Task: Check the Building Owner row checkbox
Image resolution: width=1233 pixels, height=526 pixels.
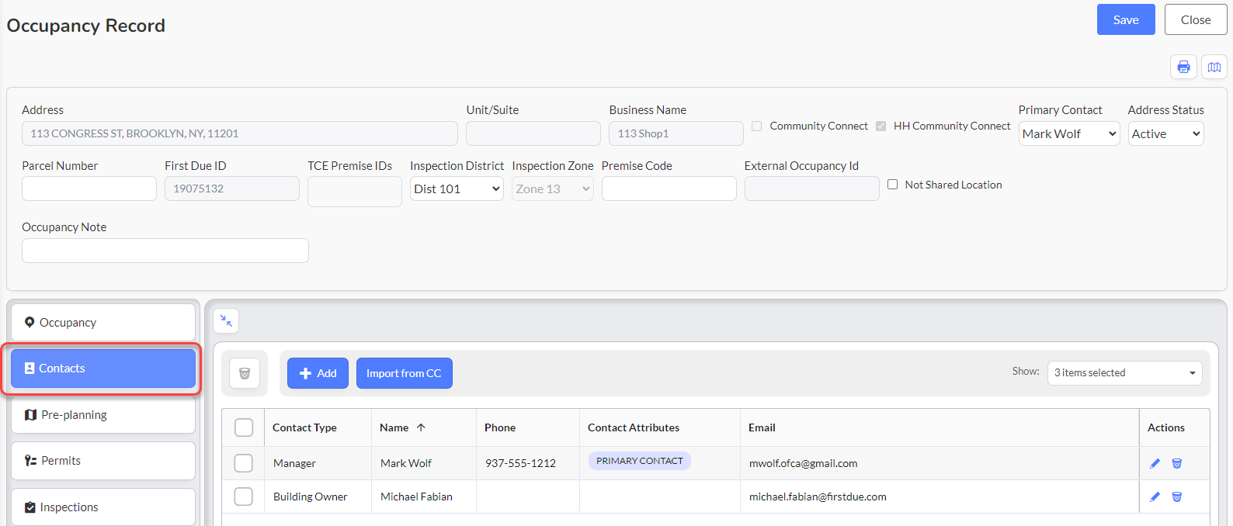Action: point(244,497)
